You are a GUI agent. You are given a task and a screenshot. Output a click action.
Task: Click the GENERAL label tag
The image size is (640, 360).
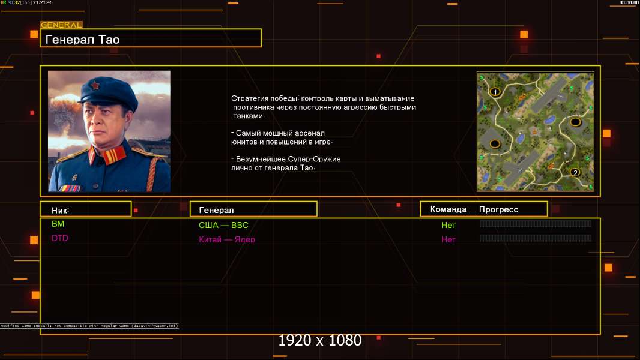[62, 25]
